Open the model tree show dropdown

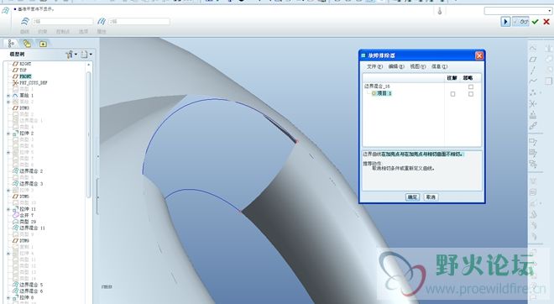[x=86, y=55]
